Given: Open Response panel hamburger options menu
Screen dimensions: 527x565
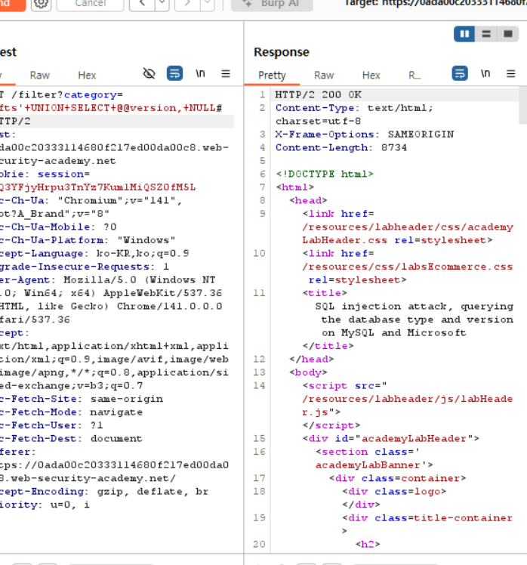Looking at the screenshot, I should pos(511,74).
